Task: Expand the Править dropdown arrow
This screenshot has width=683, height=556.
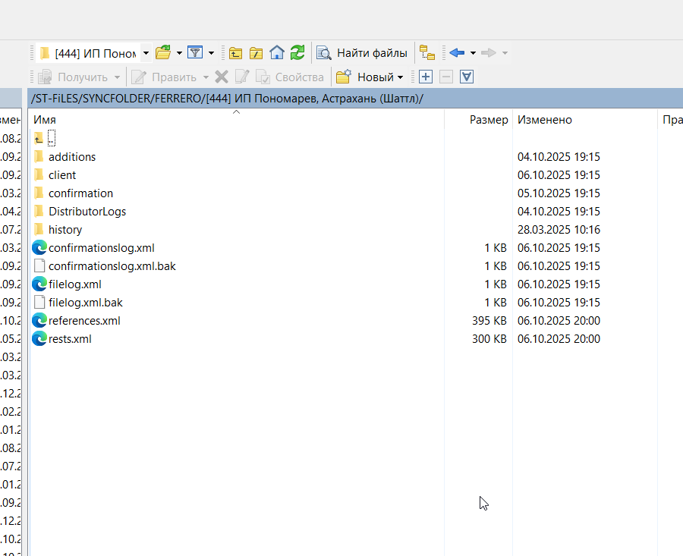Action: click(206, 77)
